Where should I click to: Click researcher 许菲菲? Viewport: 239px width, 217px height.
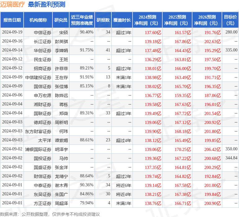point(61,69)
